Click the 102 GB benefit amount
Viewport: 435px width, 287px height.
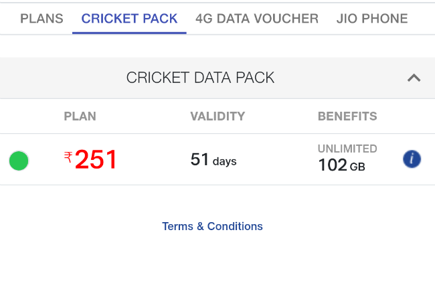pos(341,165)
